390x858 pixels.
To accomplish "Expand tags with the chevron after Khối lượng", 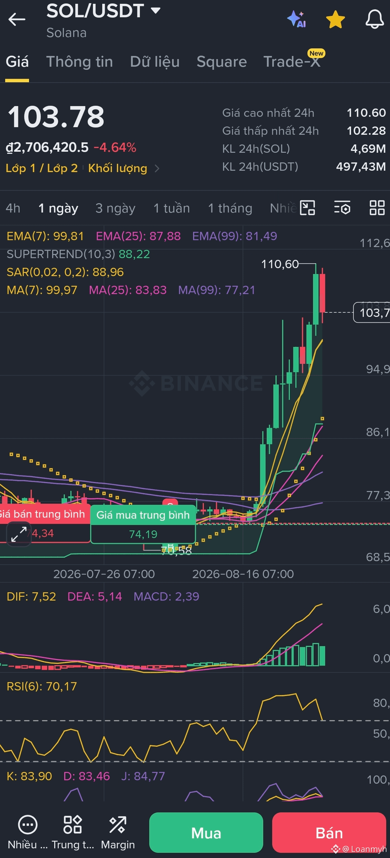I will 157,169.
